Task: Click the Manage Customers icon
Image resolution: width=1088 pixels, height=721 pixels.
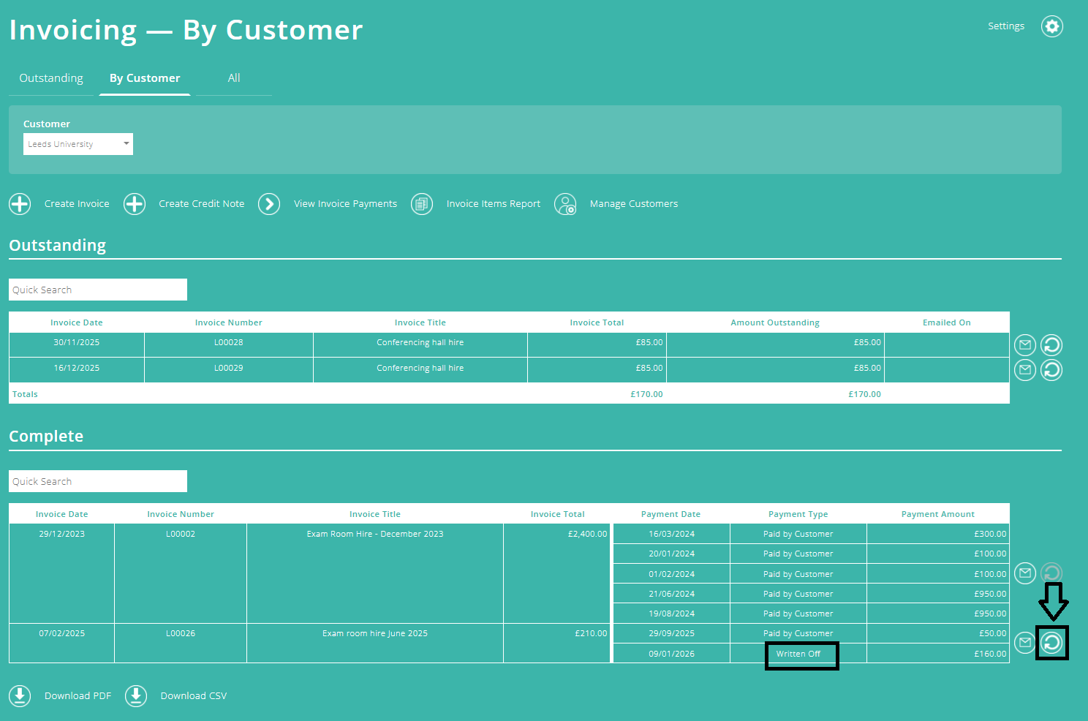Action: 565,204
